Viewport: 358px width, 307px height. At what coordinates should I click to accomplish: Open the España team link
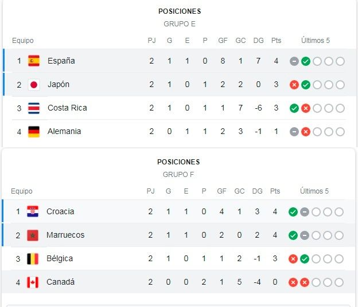click(61, 61)
